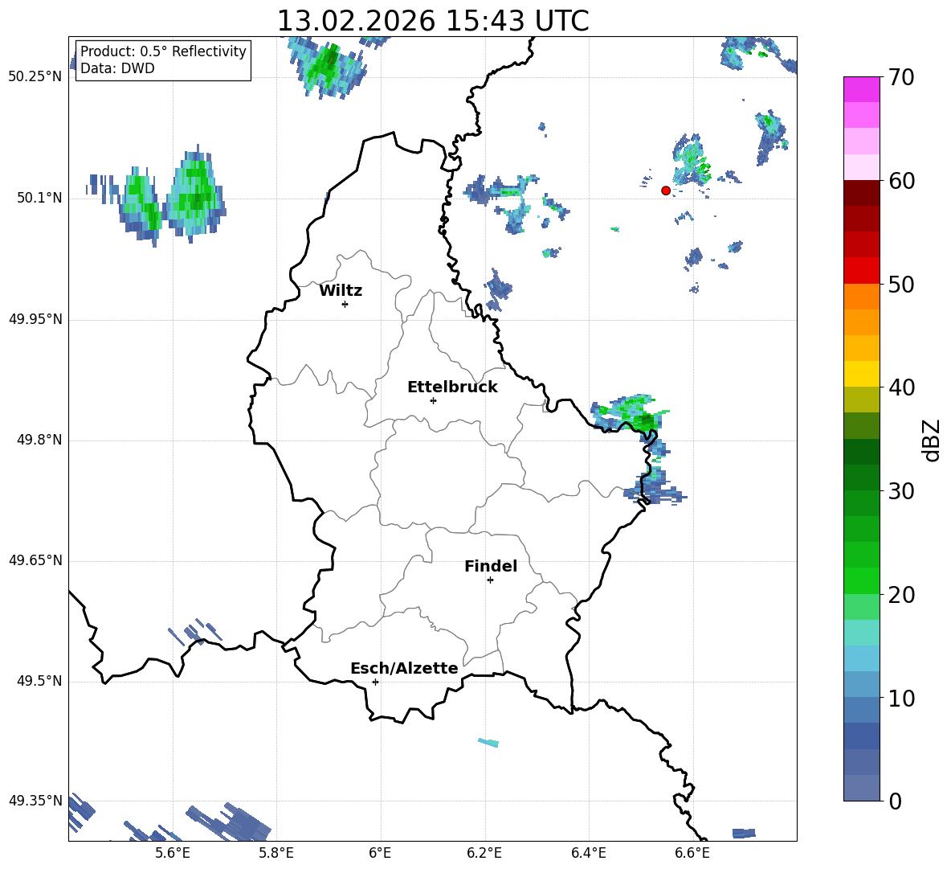Click the yellow color band just above 40
The width and height of the screenshot is (951, 869).
[x=861, y=374]
